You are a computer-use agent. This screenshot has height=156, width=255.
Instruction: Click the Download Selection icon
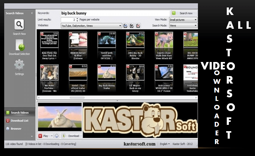(20, 45)
